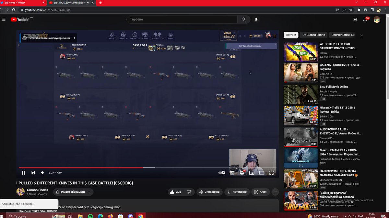
Task: Open a new browser tab
Action: tap(100, 3)
